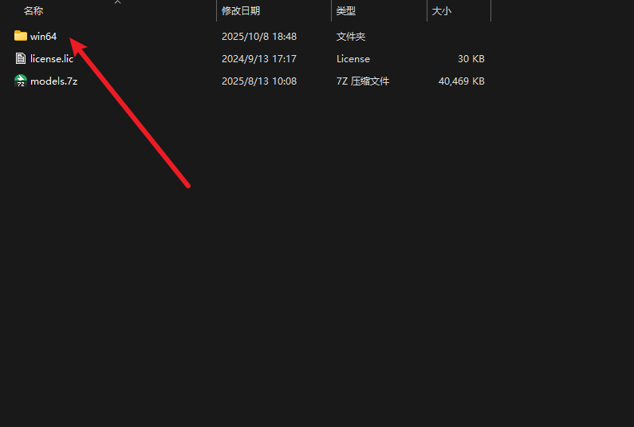Image resolution: width=634 pixels, height=427 pixels.
Task: Click the 7Z 压缩文件 type cell
Action: (x=363, y=81)
